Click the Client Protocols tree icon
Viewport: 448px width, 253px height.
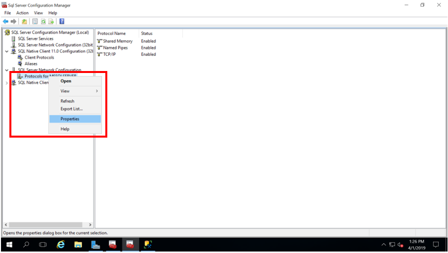(x=20, y=57)
